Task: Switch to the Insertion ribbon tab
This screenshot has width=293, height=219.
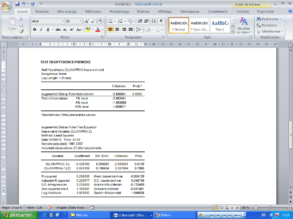Action: (42, 12)
